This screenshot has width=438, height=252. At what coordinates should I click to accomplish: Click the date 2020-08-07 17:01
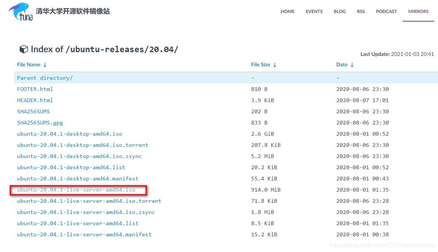(x=362, y=100)
